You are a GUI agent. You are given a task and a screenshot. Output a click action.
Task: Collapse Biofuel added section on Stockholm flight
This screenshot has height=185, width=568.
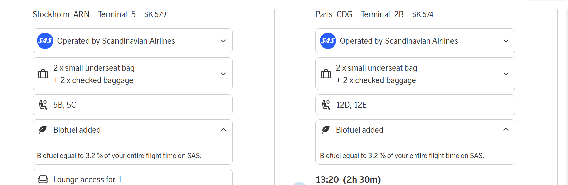click(x=223, y=130)
